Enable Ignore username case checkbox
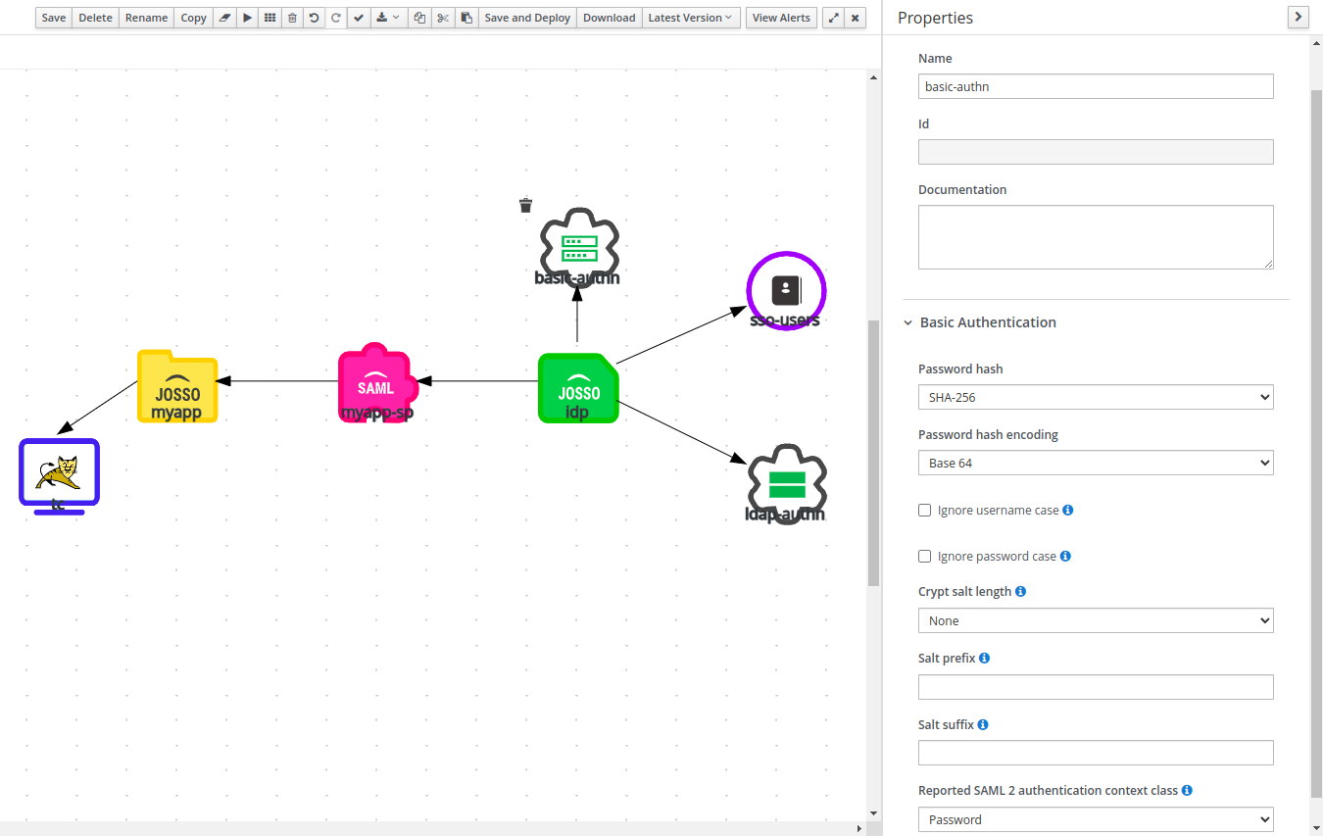The width and height of the screenshot is (1323, 836). pos(924,511)
